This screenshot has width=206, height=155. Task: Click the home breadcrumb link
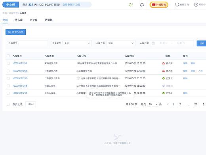click(5, 13)
